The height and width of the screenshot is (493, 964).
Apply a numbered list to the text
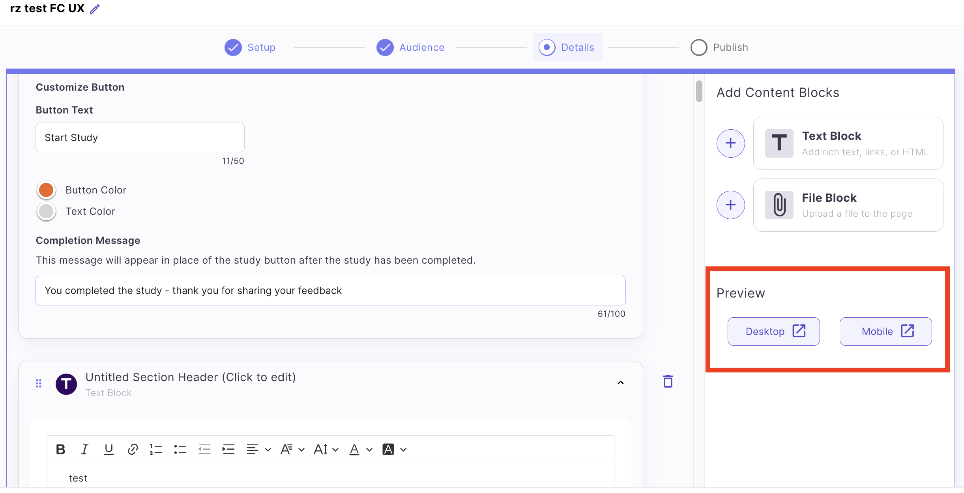[x=155, y=449]
